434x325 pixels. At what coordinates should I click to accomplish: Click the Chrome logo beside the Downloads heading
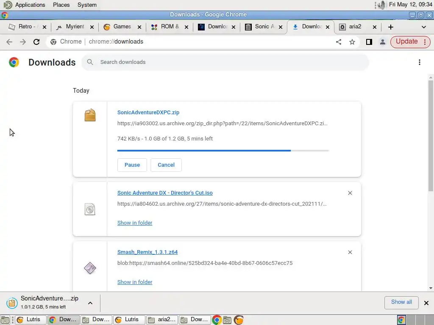[14, 62]
